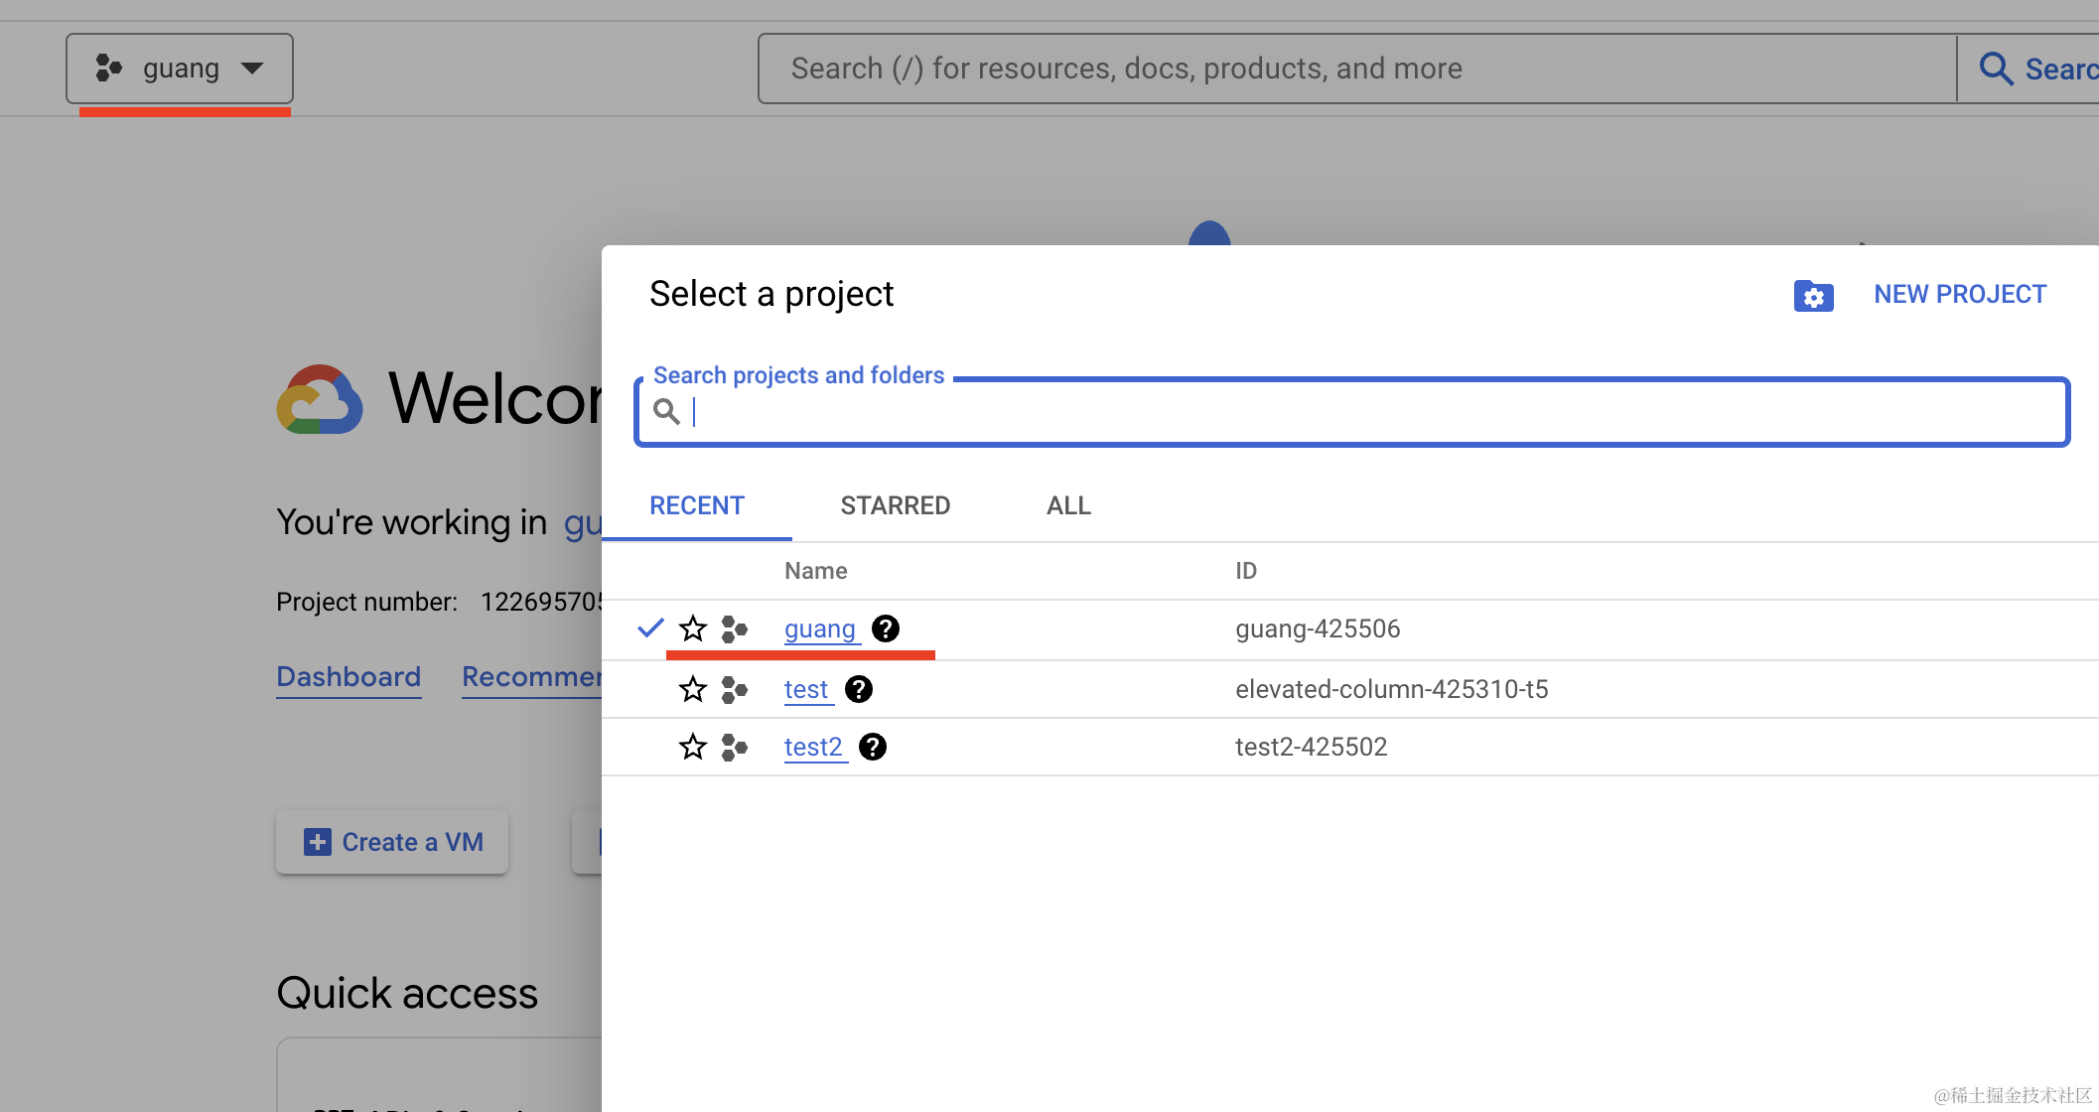Viewport: 2099px width, 1112px height.
Task: Click the Google Cloud logo
Action: 319,400
